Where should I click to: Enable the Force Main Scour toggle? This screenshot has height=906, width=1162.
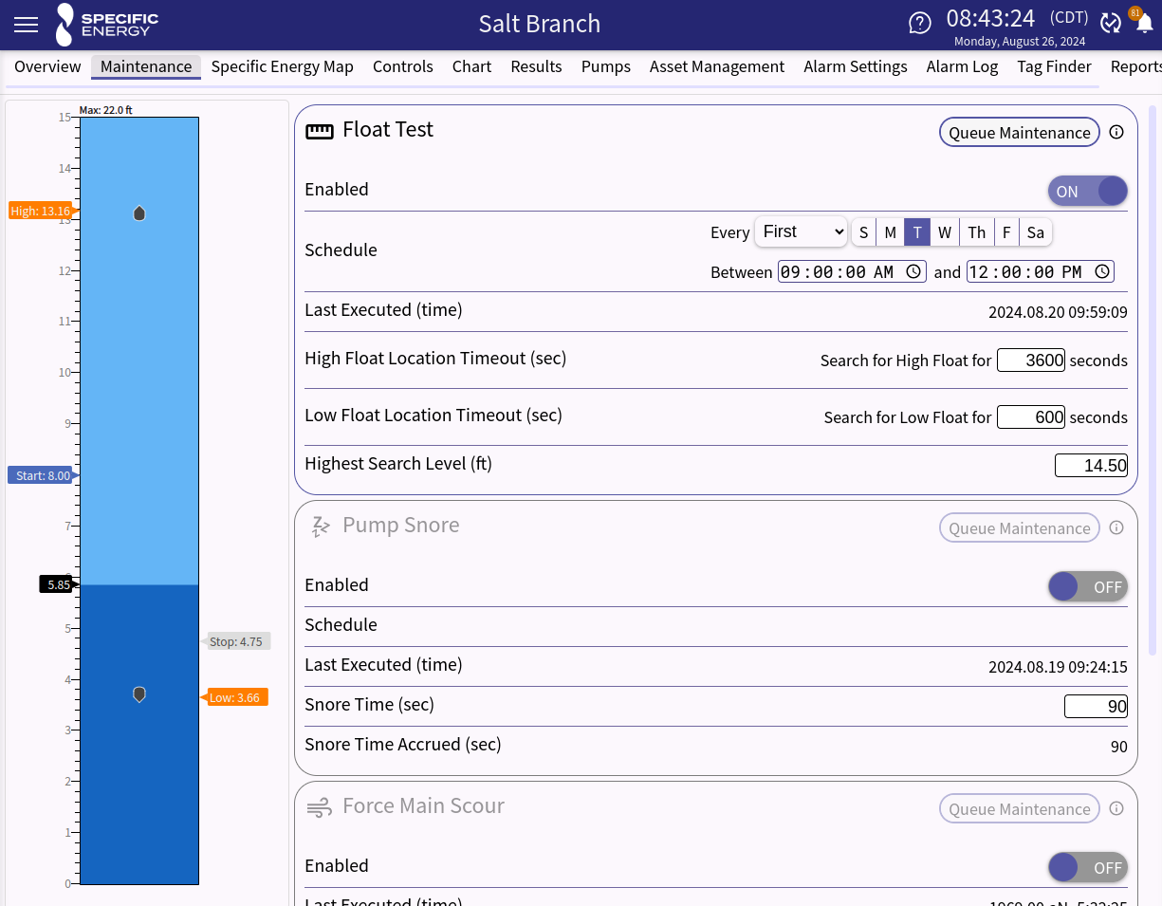coord(1088,867)
